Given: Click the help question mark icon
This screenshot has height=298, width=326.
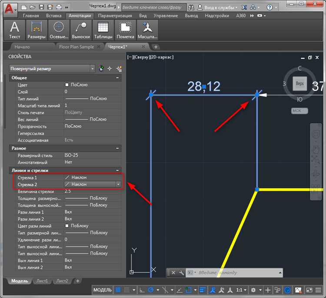Looking at the screenshot, I should 269,8.
